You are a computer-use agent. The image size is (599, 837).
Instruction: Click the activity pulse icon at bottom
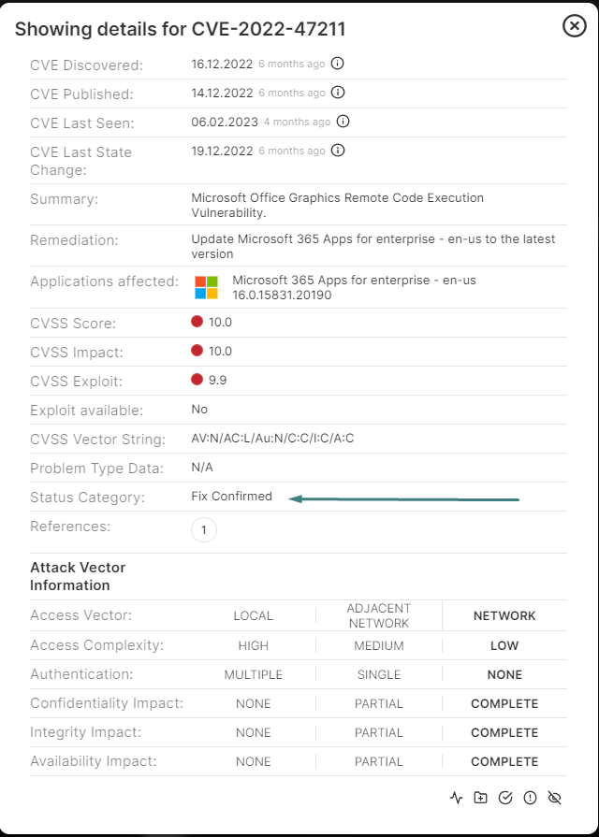[456, 798]
